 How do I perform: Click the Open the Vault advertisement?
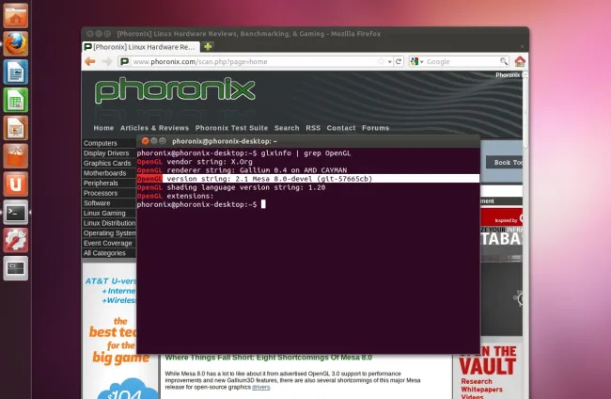point(488,371)
